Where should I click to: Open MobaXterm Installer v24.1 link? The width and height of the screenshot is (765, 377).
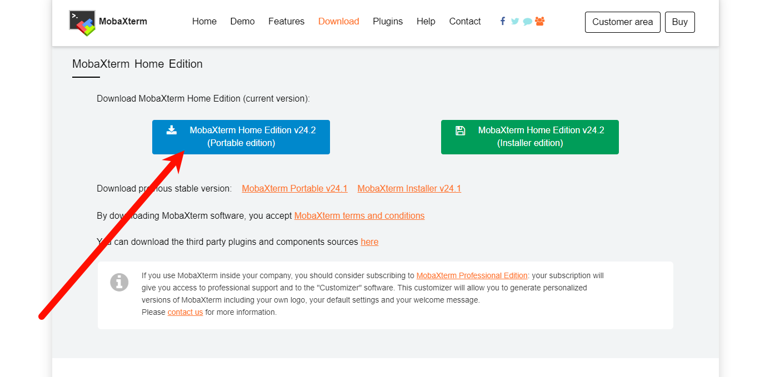point(409,189)
